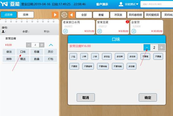The height and width of the screenshot is (116, 173).
Task: Click the member person icon under 牌号
Action: pos(3,31)
